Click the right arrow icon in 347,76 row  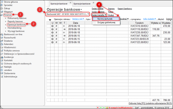click(64, 36)
